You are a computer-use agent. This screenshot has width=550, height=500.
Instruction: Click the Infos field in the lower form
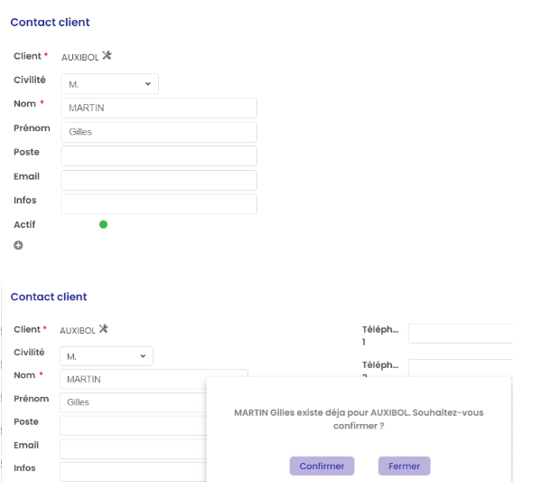coord(132,471)
